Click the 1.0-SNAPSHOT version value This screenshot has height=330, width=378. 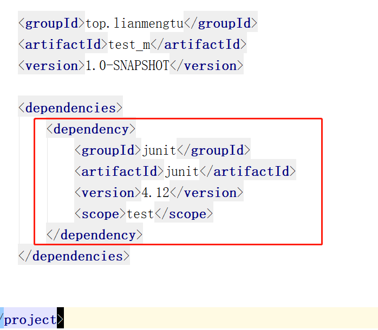click(127, 66)
